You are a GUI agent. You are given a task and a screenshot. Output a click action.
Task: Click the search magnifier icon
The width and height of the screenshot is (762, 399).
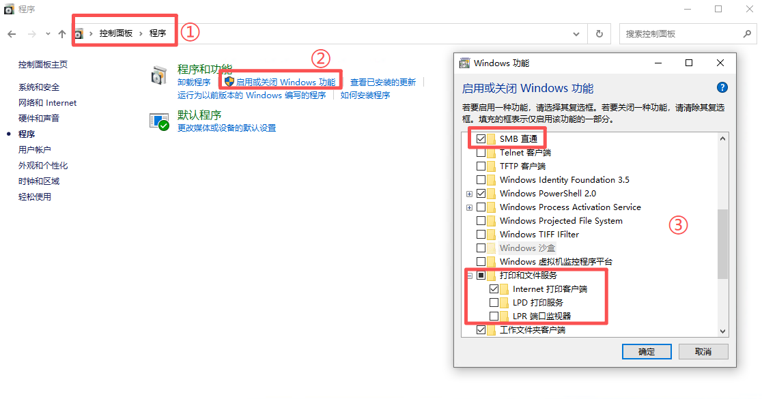pyautogui.click(x=748, y=34)
